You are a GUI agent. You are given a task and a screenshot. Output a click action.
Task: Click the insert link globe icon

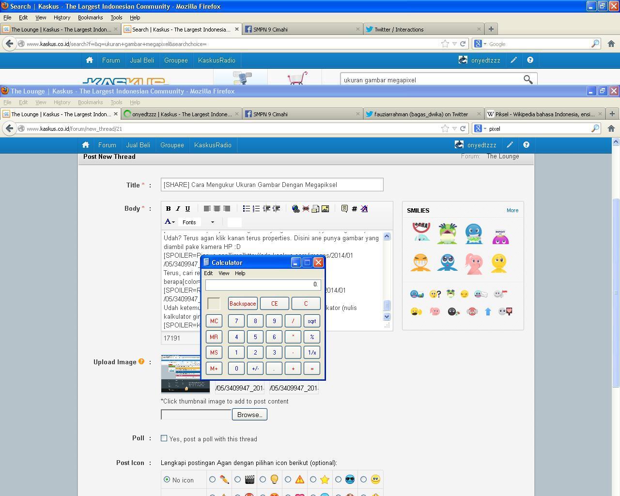pyautogui.click(x=295, y=209)
